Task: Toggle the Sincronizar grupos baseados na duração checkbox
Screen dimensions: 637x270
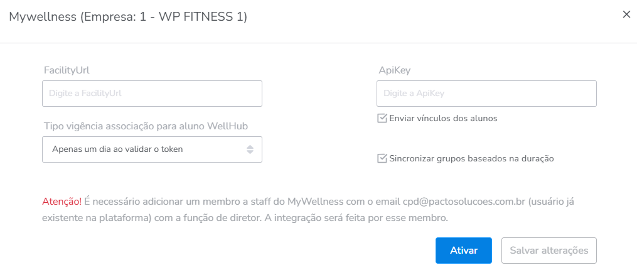Action: [382, 158]
